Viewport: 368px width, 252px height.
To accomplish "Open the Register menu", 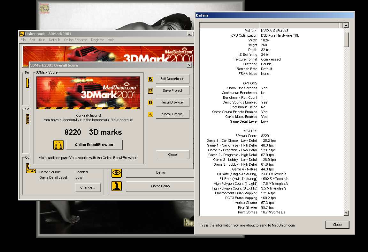I will tap(97, 40).
